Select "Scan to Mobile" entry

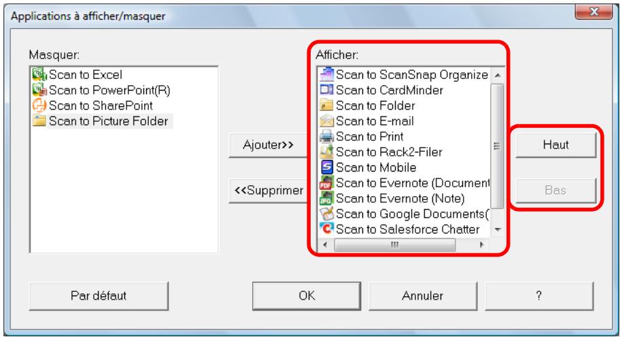376,167
